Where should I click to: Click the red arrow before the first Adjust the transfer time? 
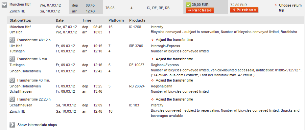[x=152, y=40]
